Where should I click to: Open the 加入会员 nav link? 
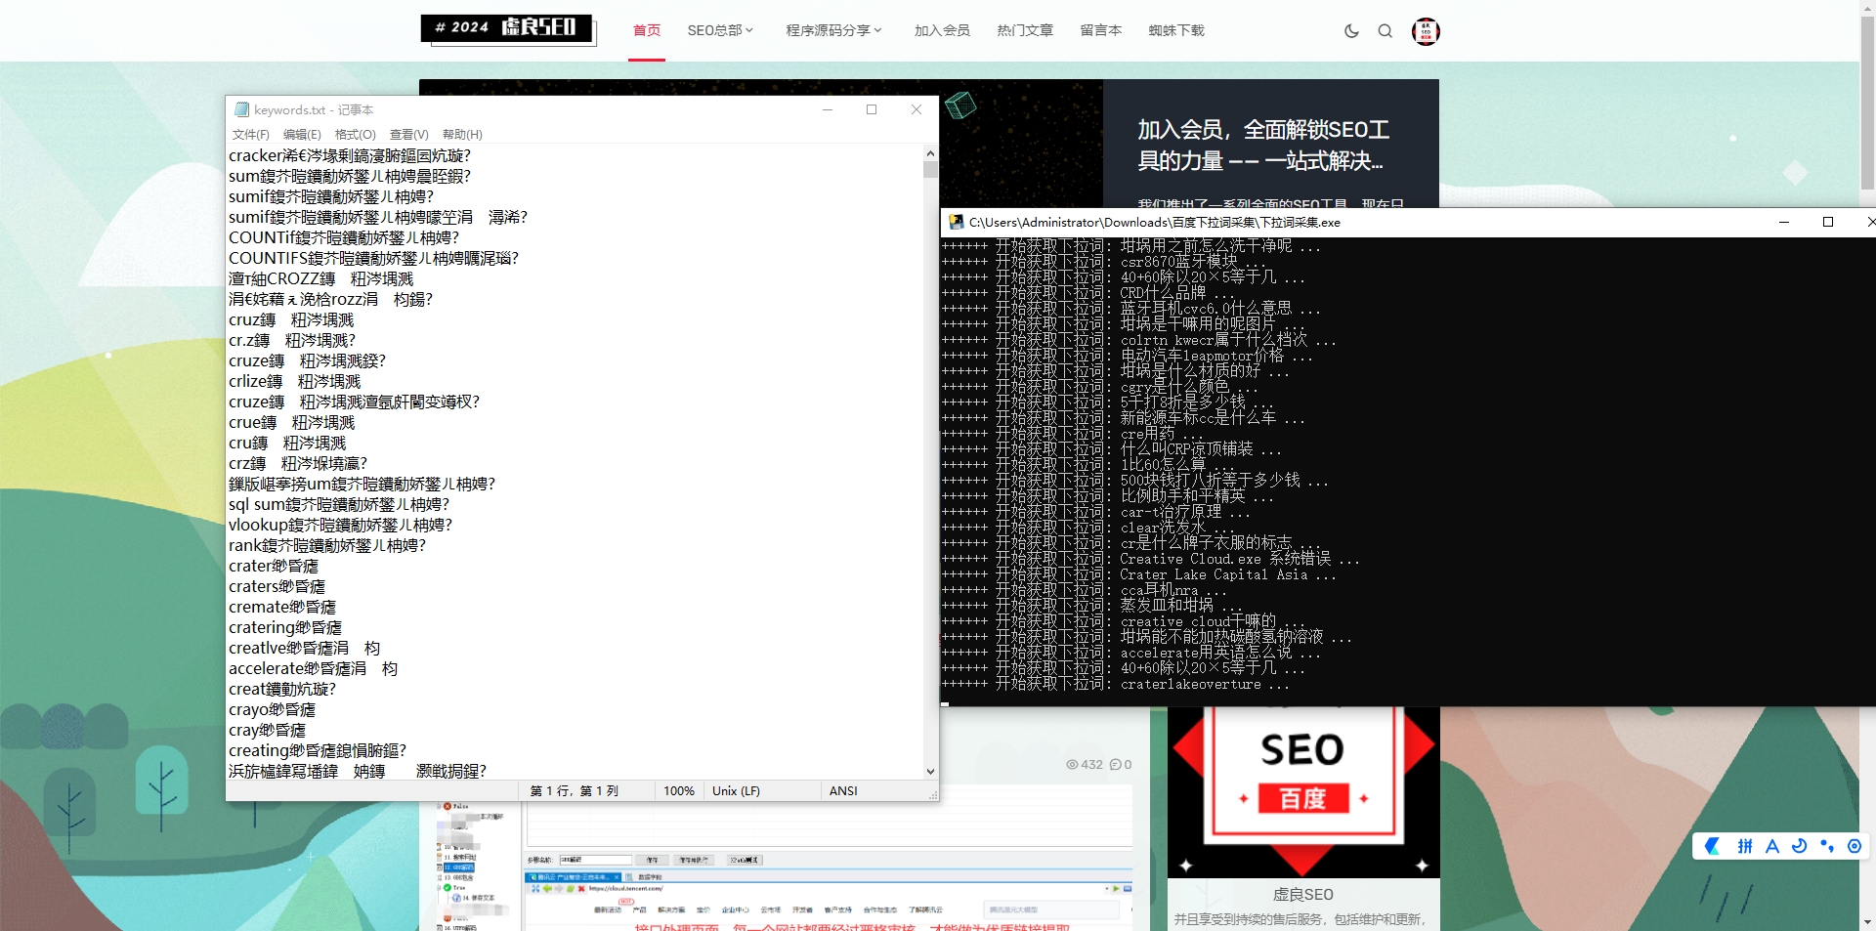pos(942,30)
